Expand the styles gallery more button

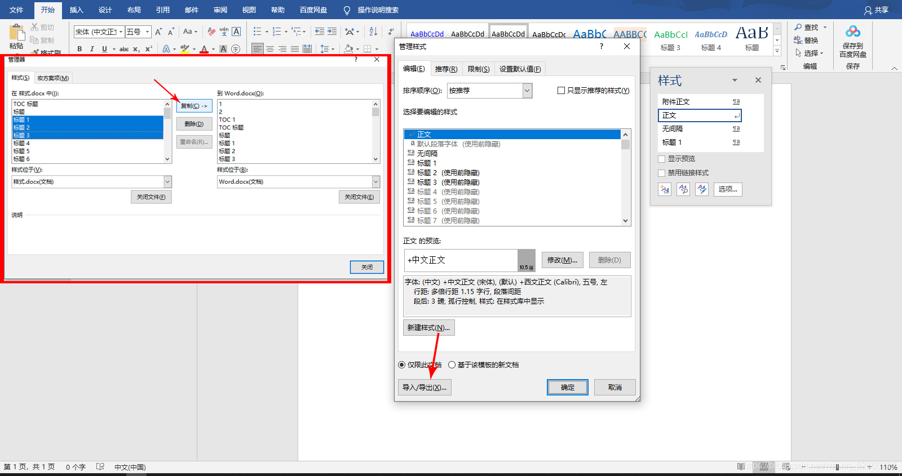[777, 51]
